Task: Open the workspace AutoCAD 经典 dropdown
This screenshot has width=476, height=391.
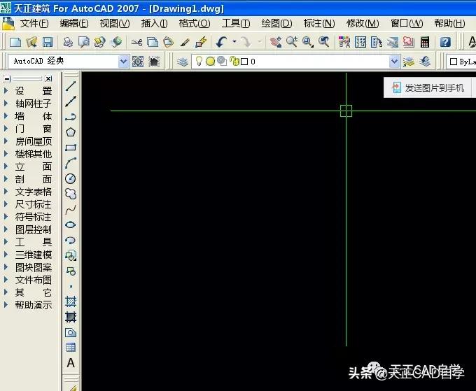Action: coord(123,62)
